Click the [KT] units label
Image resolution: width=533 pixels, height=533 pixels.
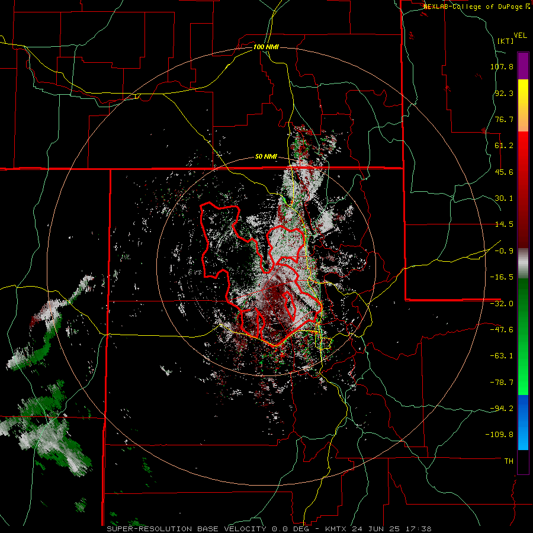505,41
